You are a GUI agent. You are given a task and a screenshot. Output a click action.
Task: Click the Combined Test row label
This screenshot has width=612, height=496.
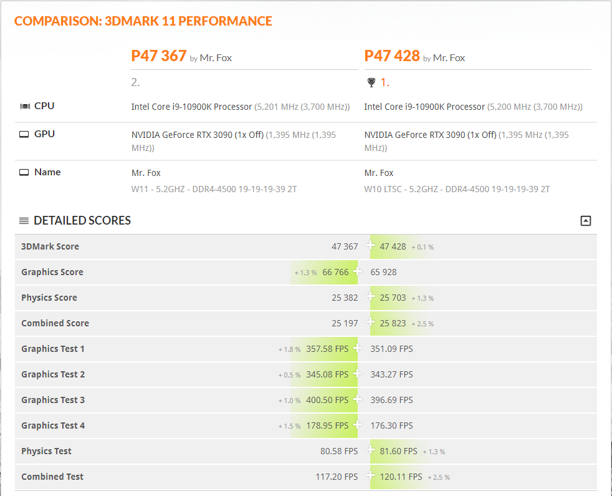point(52,477)
